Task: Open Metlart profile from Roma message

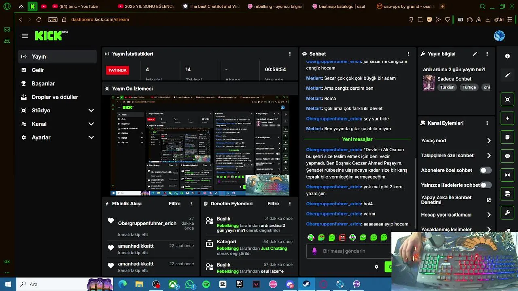Action: click(314, 98)
